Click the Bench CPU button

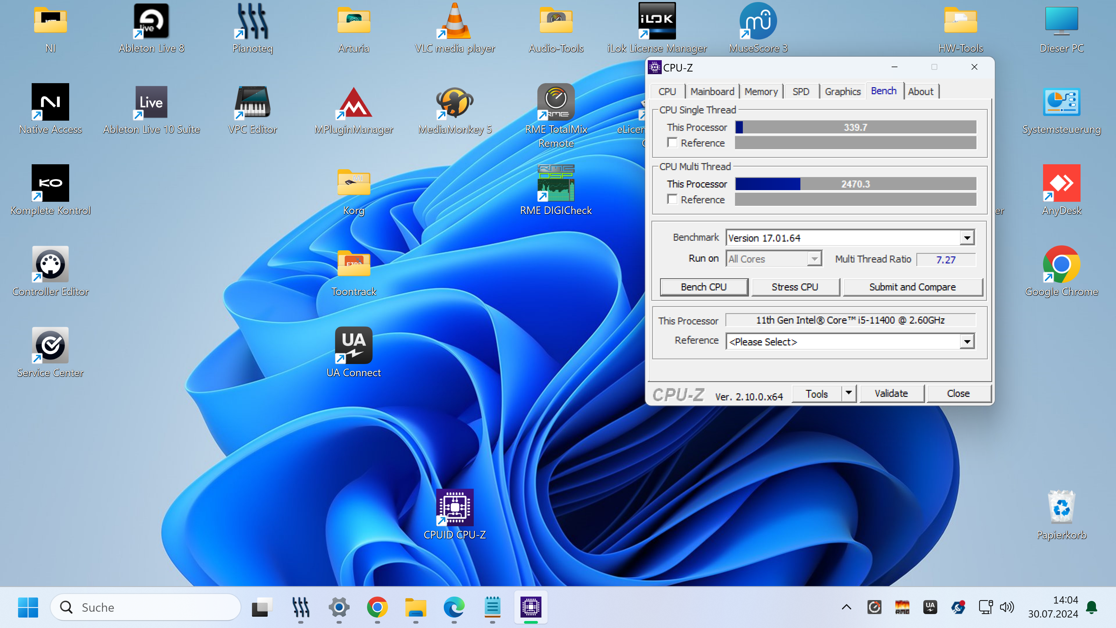[704, 287]
